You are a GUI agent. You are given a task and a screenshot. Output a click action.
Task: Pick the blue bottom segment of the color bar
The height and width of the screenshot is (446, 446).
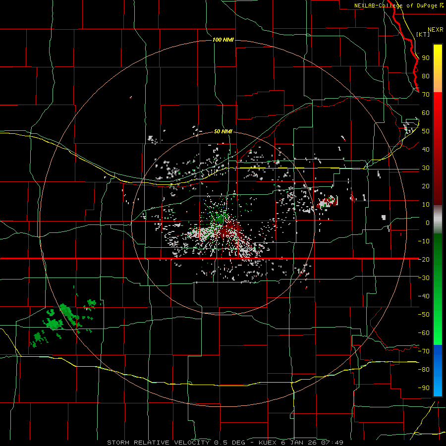[x=438, y=371]
